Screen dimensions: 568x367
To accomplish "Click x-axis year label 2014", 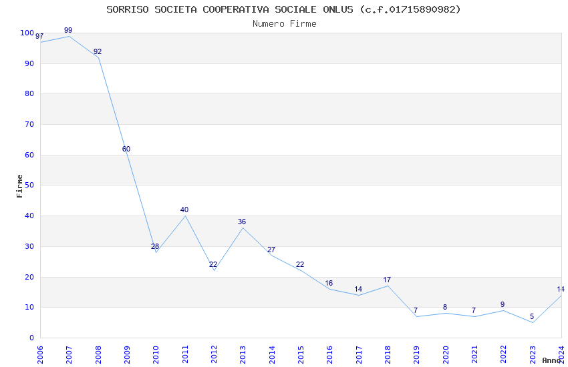I will click(272, 354).
